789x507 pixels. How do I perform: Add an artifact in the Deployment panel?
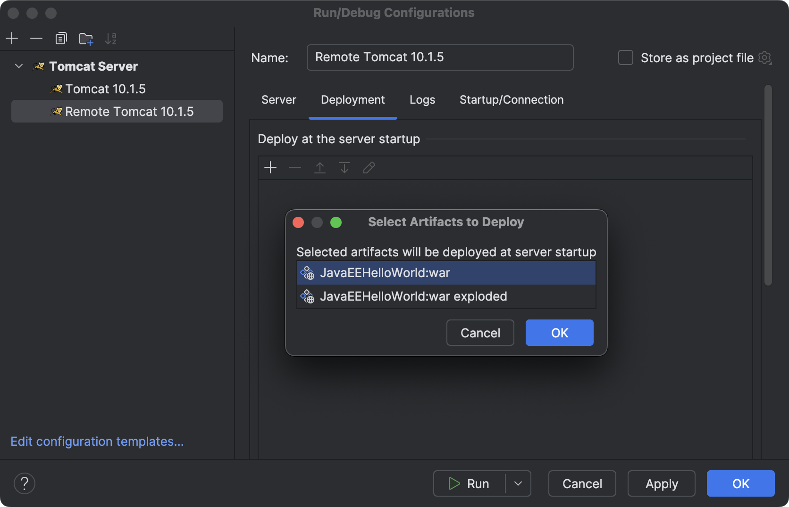point(270,167)
